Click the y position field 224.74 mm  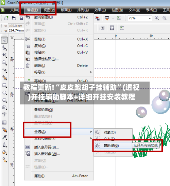pos(16,30)
